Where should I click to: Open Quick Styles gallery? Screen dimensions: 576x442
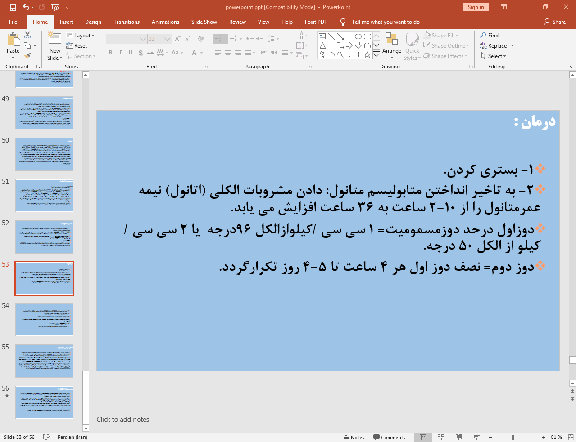pos(412,46)
